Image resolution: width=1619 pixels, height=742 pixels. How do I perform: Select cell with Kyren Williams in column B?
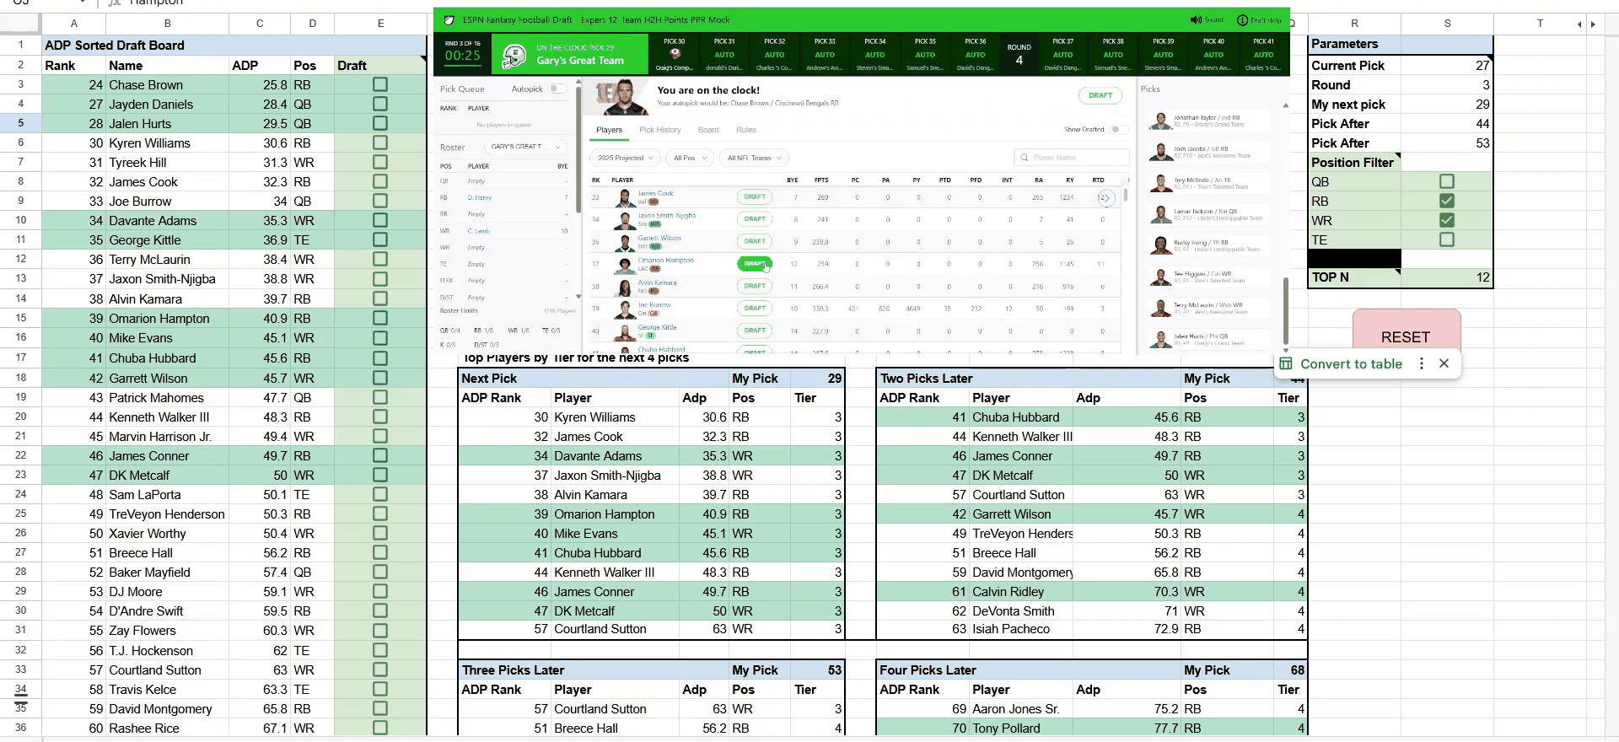[167, 142]
